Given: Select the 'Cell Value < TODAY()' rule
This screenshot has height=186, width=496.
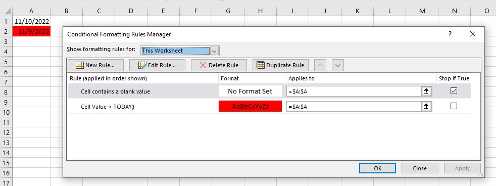Looking at the screenshot, I should pyautogui.click(x=108, y=107).
